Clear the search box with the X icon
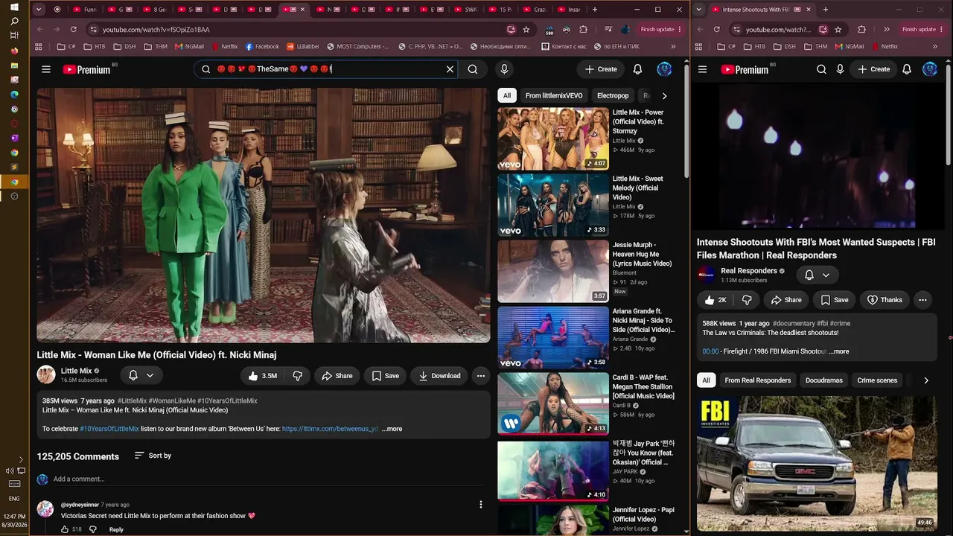Viewport: 953px width, 536px height. pyautogui.click(x=450, y=69)
